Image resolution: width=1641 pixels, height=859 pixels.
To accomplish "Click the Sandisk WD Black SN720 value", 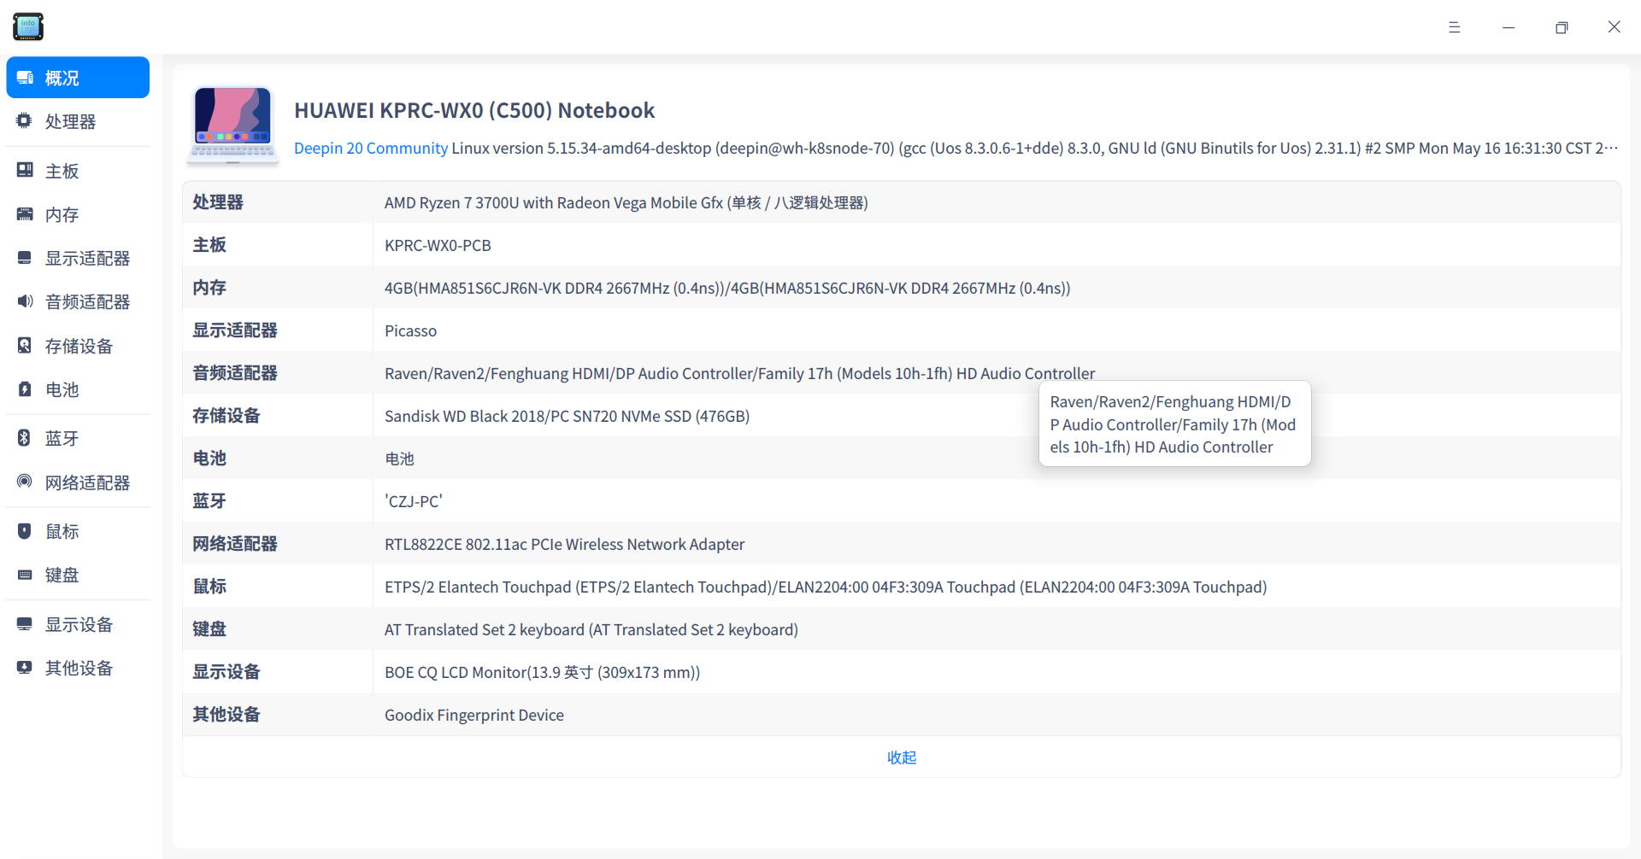I will [x=567, y=416].
